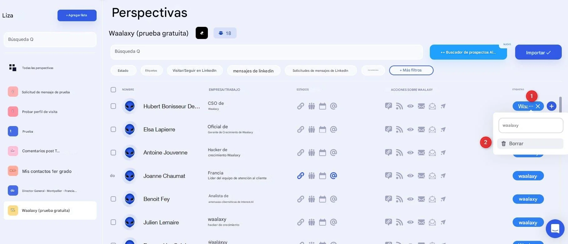Open Visitar/Seguir en LinkedIn filter
The height and width of the screenshot is (244, 568).
195,71
